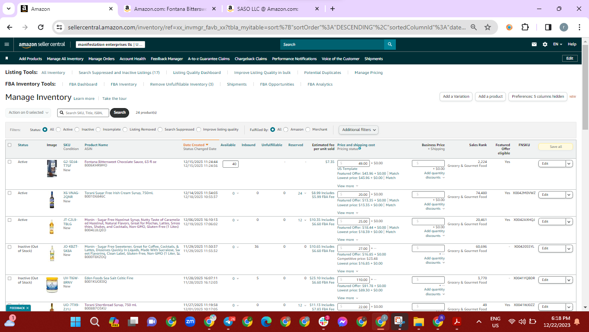Bookmark this page with the star icon
Viewport: 589px width, 332px height.
pyautogui.click(x=488, y=27)
